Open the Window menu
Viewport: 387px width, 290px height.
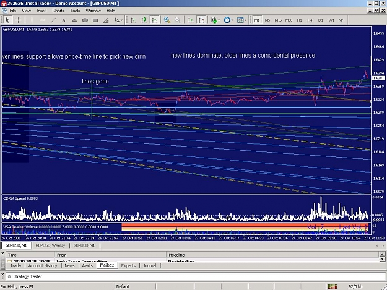point(93,11)
